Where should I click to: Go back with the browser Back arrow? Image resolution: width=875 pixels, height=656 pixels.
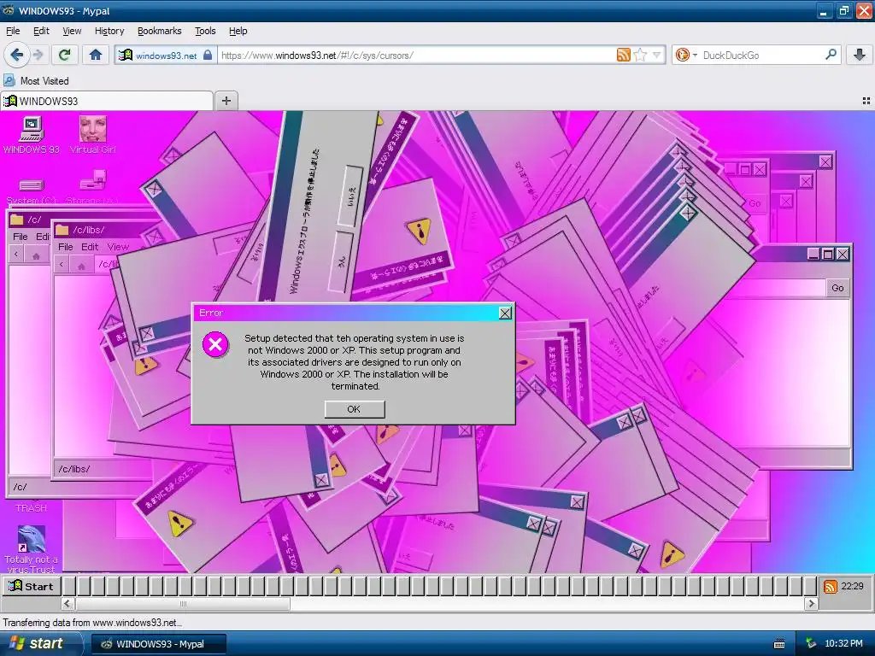[x=16, y=55]
